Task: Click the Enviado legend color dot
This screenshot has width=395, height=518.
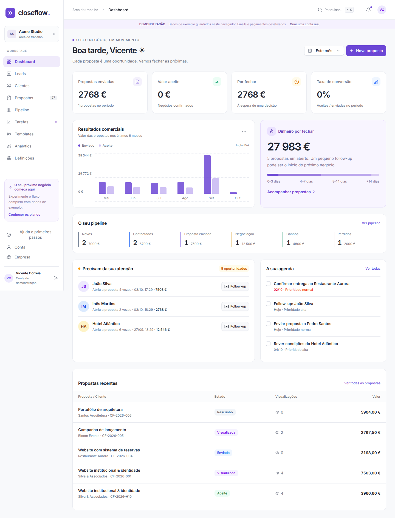Action: [x=79, y=146]
